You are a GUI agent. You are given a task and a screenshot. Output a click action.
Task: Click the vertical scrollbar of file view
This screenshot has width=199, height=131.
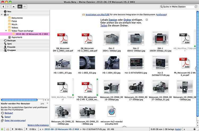tap(198, 63)
